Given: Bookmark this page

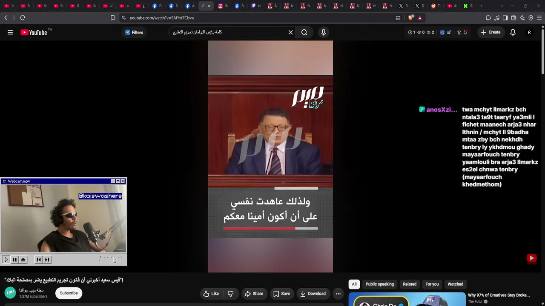Looking at the screenshot, I should [x=112, y=18].
